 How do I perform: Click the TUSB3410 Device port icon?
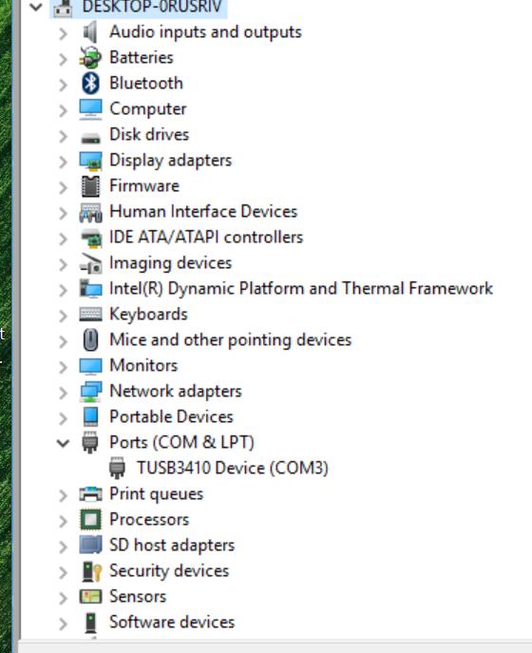pyautogui.click(x=117, y=468)
